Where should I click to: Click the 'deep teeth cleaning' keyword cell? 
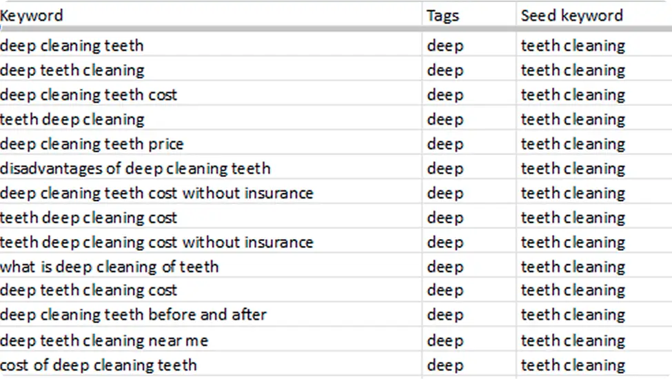tap(211, 68)
